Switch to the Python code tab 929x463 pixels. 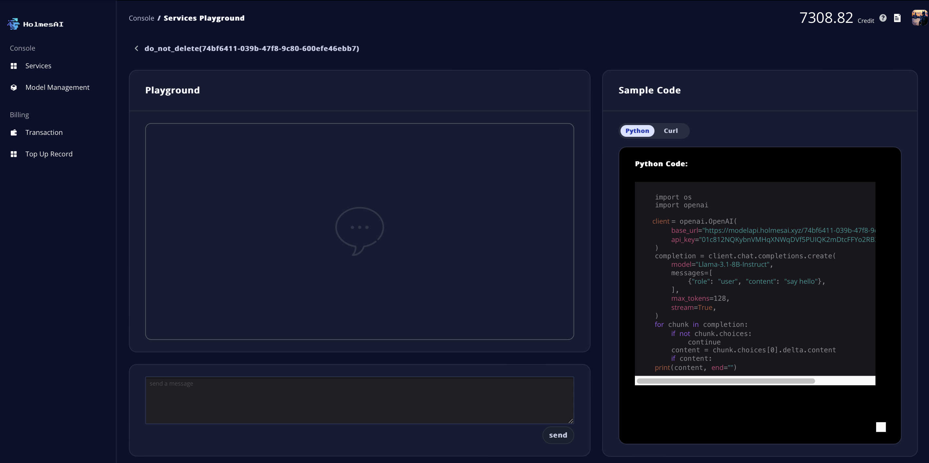point(637,131)
